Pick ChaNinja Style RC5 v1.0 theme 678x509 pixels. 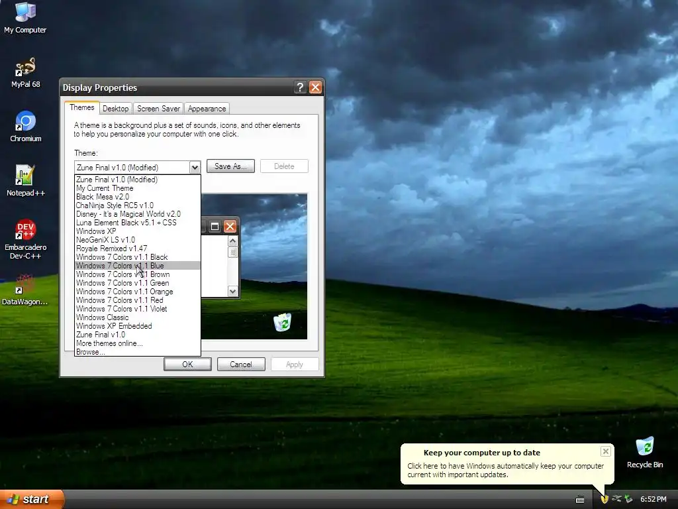tap(138, 205)
